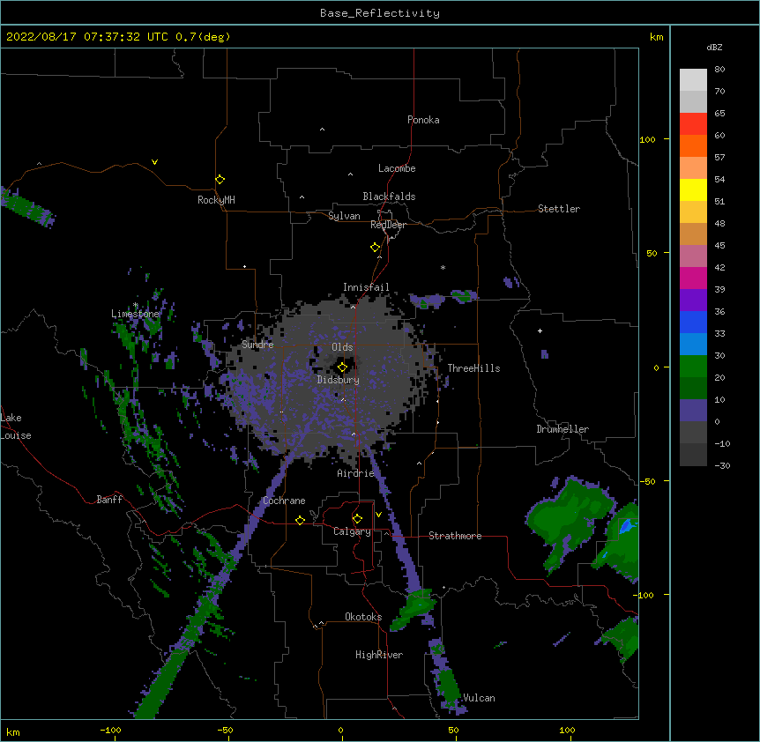Pick the red 60-65 dBZ legend color
This screenshot has height=742, width=760.
(x=693, y=124)
